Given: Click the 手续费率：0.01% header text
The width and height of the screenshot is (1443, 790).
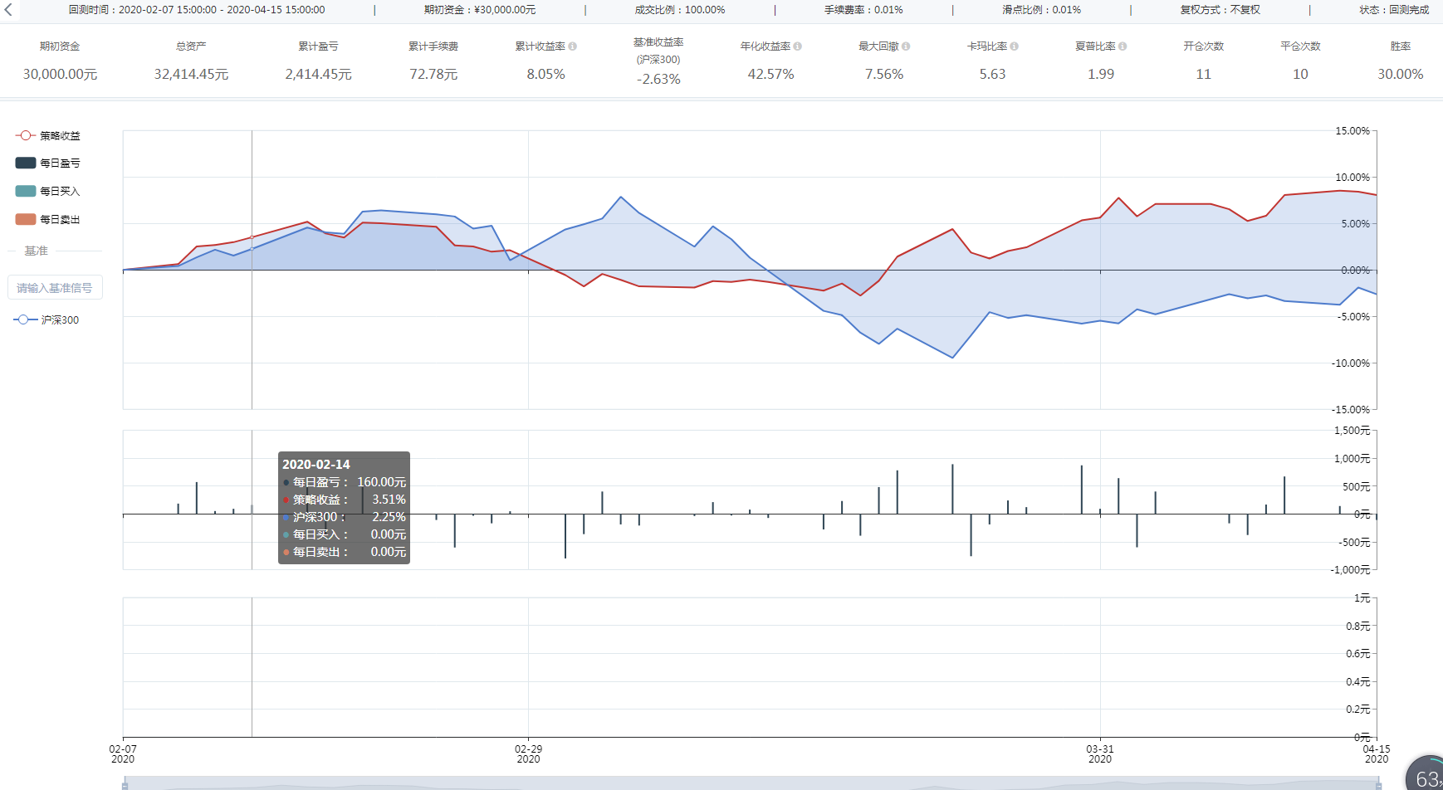Looking at the screenshot, I should 863,10.
